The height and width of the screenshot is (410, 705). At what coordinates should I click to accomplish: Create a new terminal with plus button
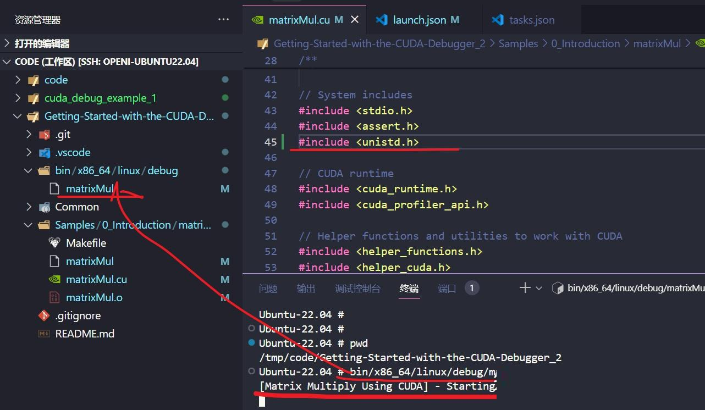click(x=525, y=287)
